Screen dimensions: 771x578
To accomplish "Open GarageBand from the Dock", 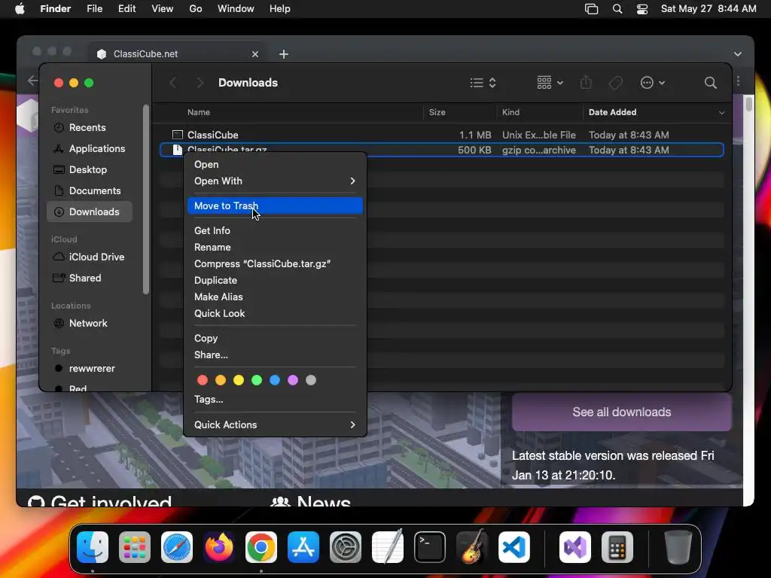I will (472, 547).
